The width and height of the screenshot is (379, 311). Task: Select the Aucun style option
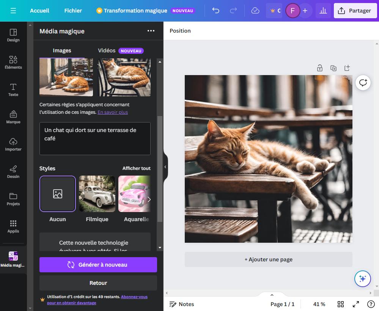point(57,194)
